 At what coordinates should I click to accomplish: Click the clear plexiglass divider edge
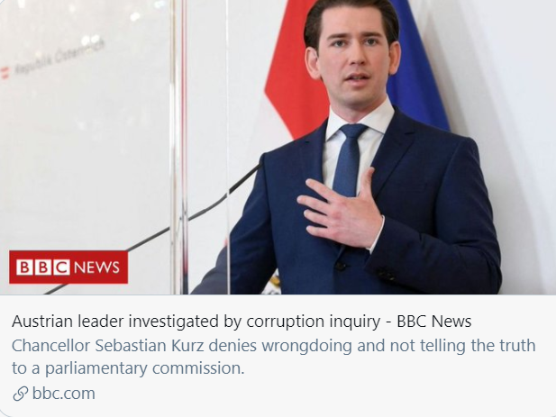point(179,147)
